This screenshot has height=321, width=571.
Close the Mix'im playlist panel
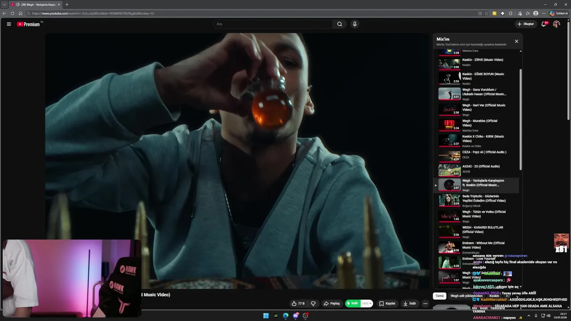517,41
